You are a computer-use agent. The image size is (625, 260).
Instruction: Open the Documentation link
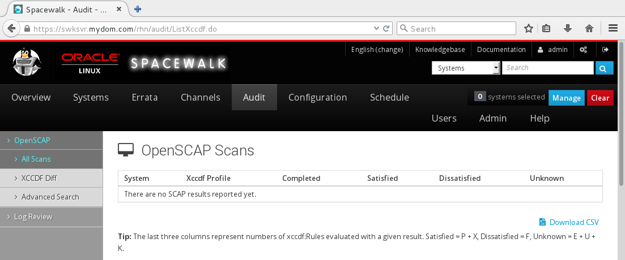click(x=501, y=50)
